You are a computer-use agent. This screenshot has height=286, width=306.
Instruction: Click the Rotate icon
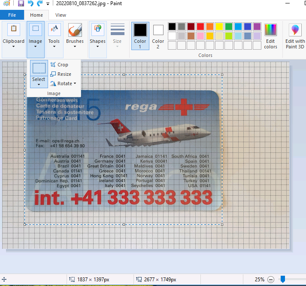(53, 83)
